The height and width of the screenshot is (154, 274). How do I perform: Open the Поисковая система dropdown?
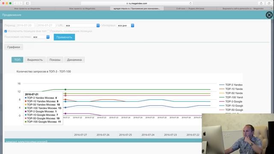pyautogui.click(x=41, y=37)
